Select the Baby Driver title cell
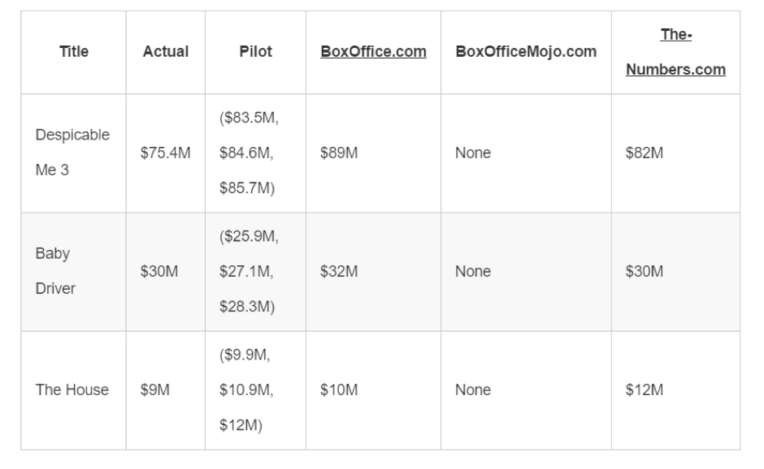Viewport: 764px width, 469px height. (x=53, y=271)
